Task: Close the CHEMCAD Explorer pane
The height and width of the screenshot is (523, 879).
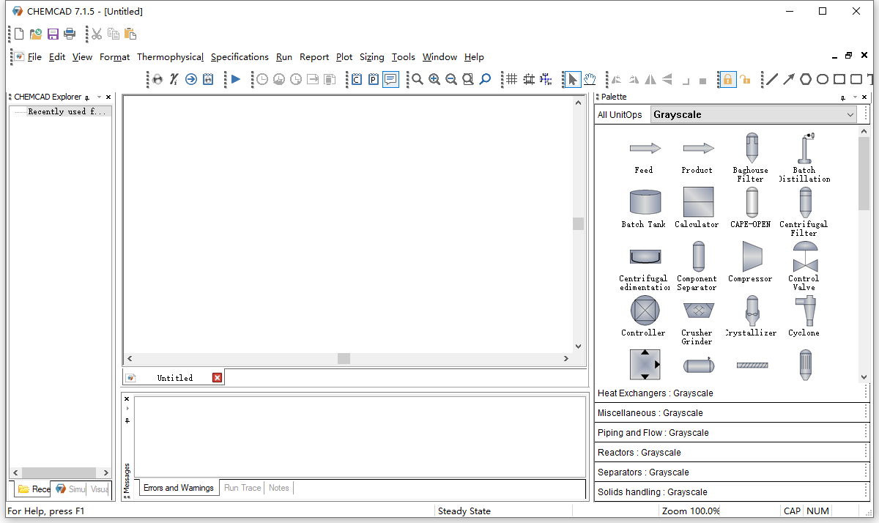Action: click(x=108, y=97)
